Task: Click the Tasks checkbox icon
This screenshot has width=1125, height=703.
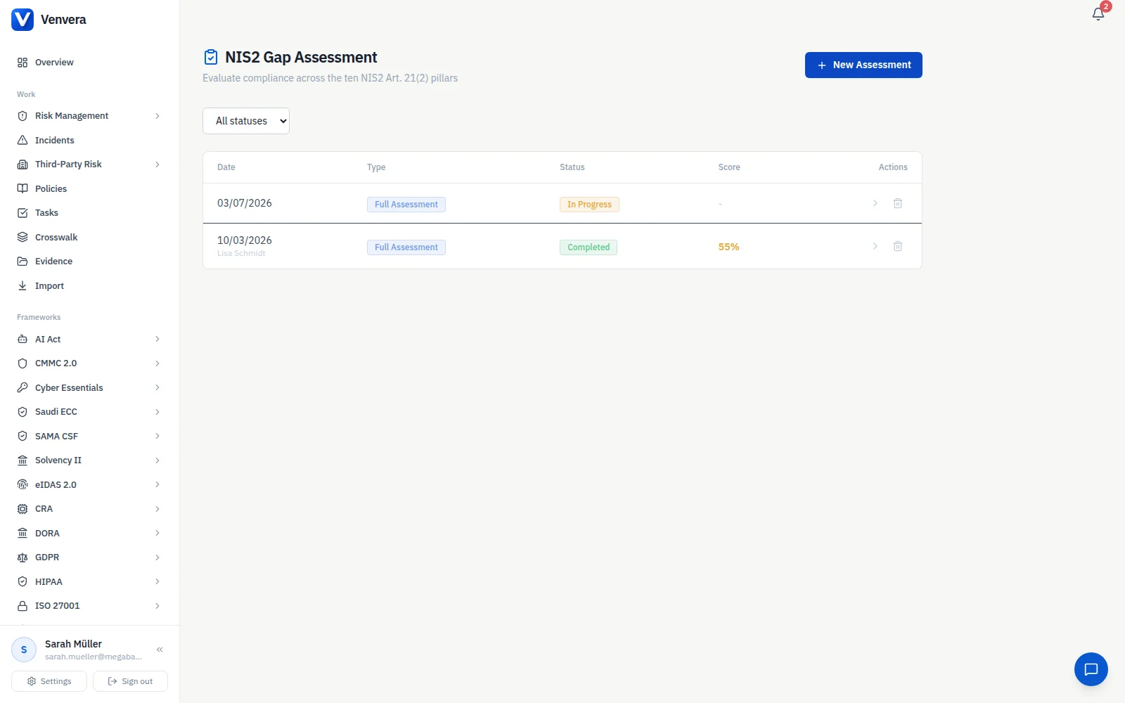Action: click(x=22, y=213)
